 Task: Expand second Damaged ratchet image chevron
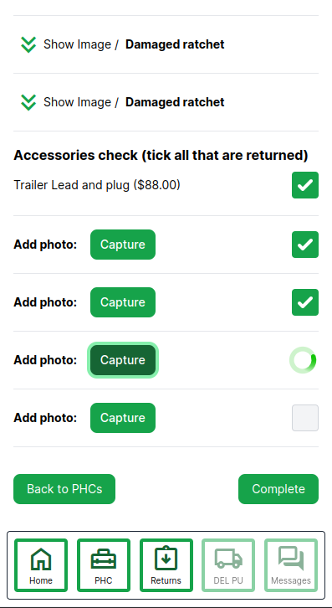click(28, 102)
